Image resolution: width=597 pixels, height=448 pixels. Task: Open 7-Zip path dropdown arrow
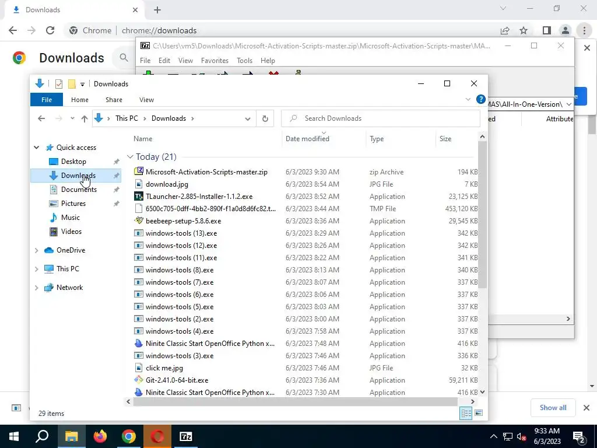(569, 104)
